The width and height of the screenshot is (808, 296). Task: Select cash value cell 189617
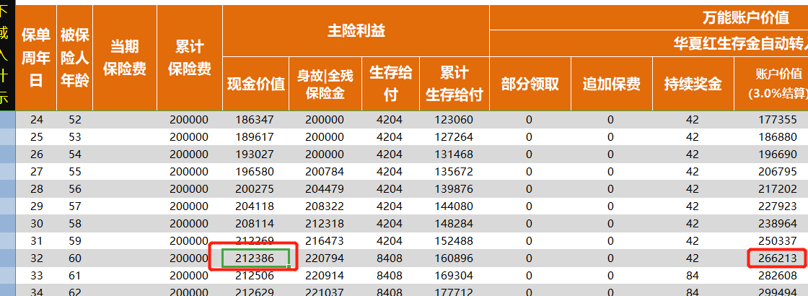click(255, 137)
